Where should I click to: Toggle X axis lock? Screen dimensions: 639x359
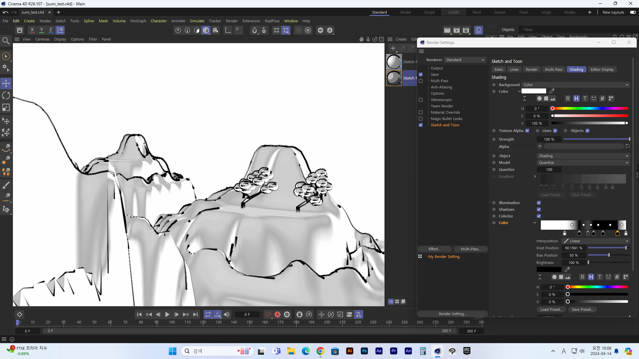tap(32, 30)
